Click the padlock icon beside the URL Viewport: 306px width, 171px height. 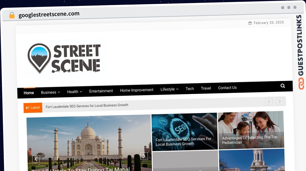point(12,15)
